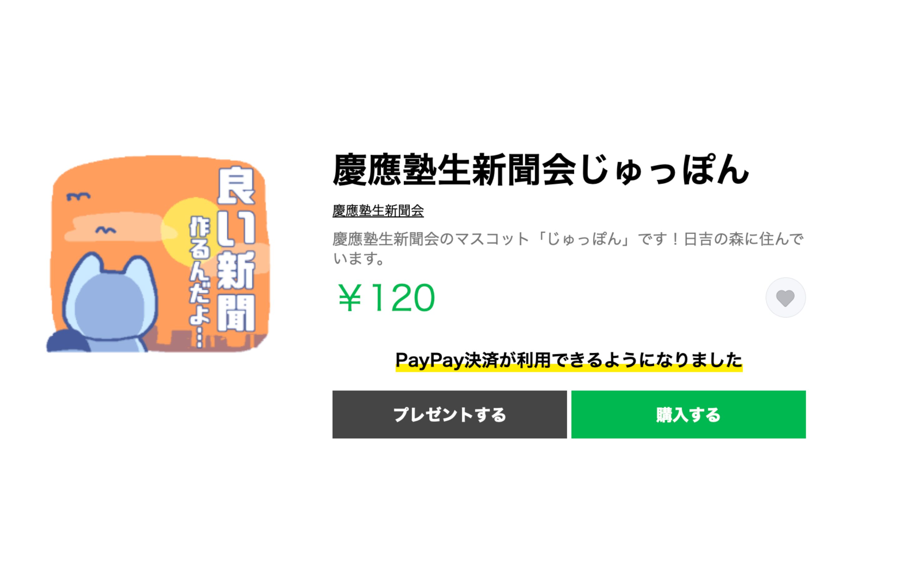This screenshot has height=562, width=899.
Task: Add sticker to wishlist with heart icon
Action: (x=785, y=298)
